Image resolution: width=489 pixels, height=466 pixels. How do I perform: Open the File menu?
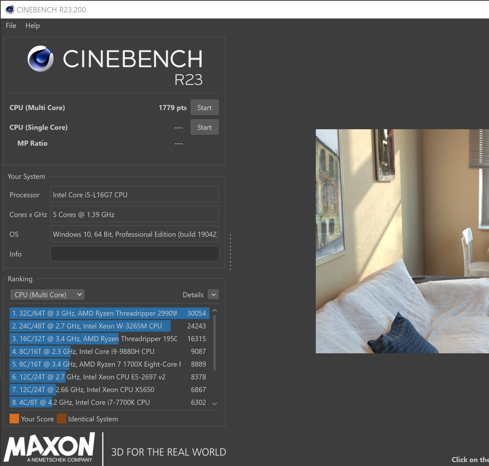pos(11,25)
